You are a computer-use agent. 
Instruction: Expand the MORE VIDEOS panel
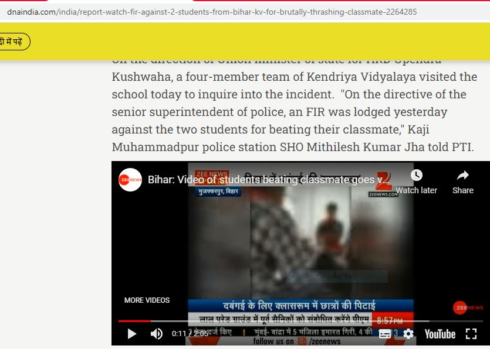tap(147, 300)
